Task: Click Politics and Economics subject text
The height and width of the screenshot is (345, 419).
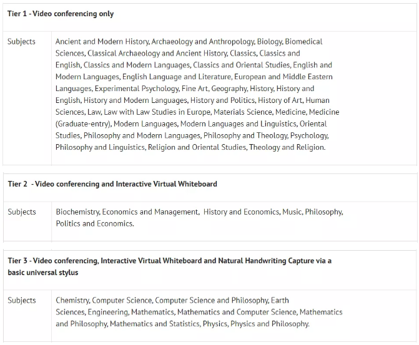Action: click(x=94, y=224)
